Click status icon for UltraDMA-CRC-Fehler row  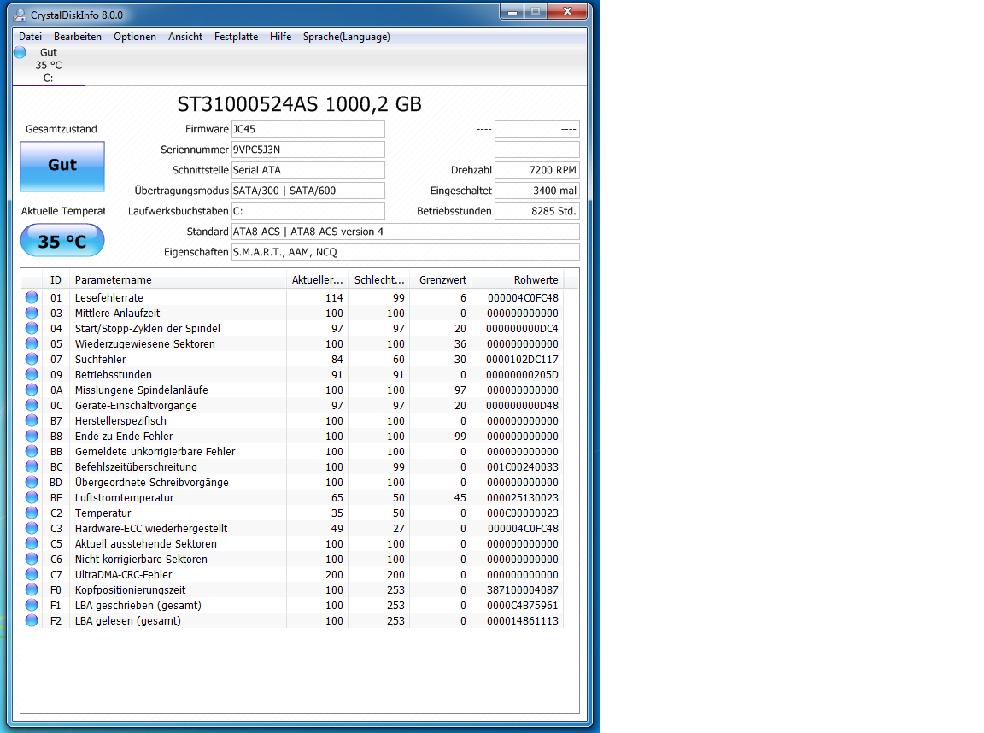tap(32, 574)
